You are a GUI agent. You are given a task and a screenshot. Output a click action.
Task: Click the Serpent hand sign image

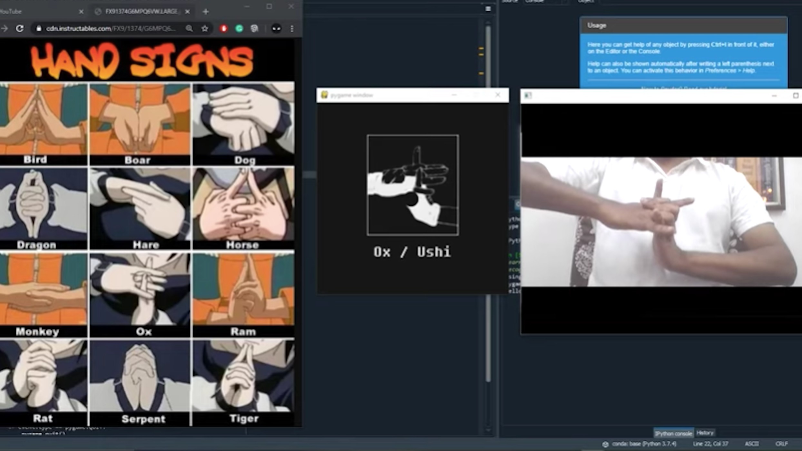(x=140, y=376)
